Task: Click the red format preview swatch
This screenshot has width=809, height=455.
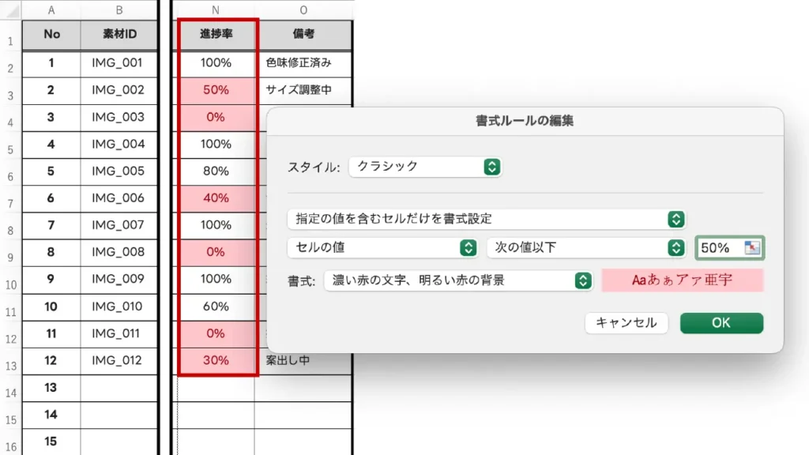Action: [683, 280]
